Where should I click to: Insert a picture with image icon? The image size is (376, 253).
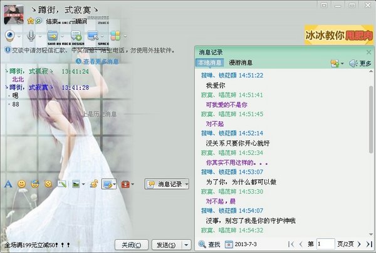coord(76,184)
